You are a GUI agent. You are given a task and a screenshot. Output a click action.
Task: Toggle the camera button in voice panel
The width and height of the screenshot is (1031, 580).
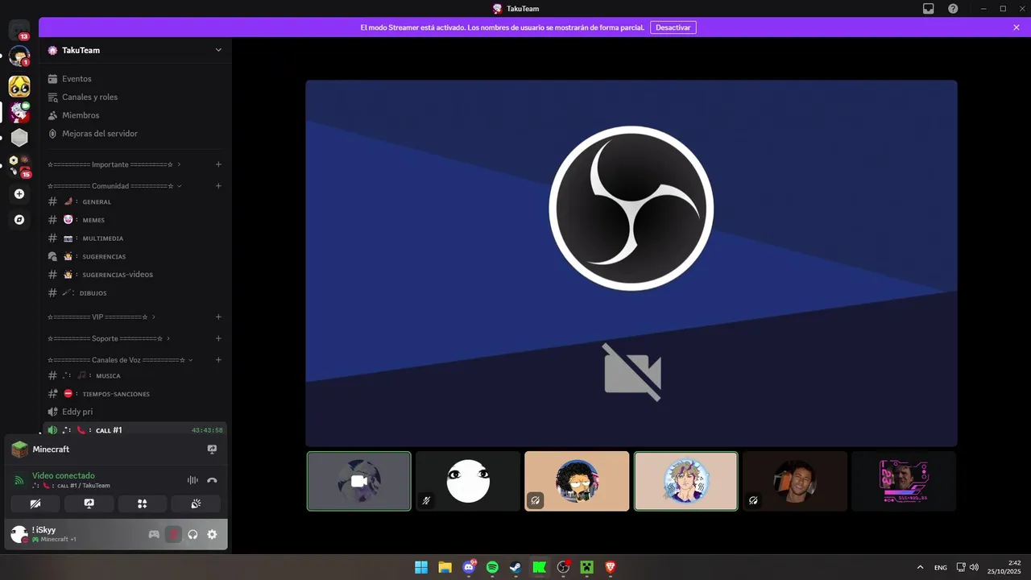(35, 503)
